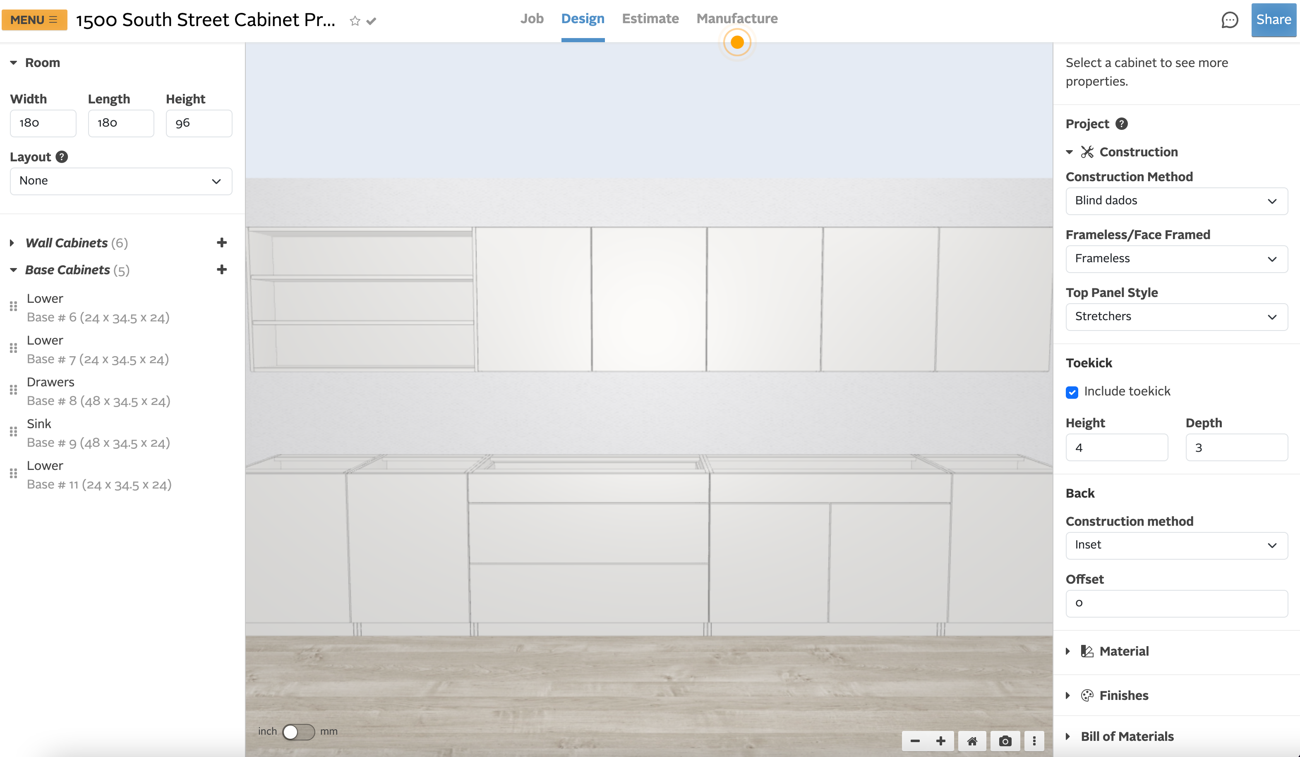
Task: Open the Top Panel Style dropdown
Action: coord(1176,316)
